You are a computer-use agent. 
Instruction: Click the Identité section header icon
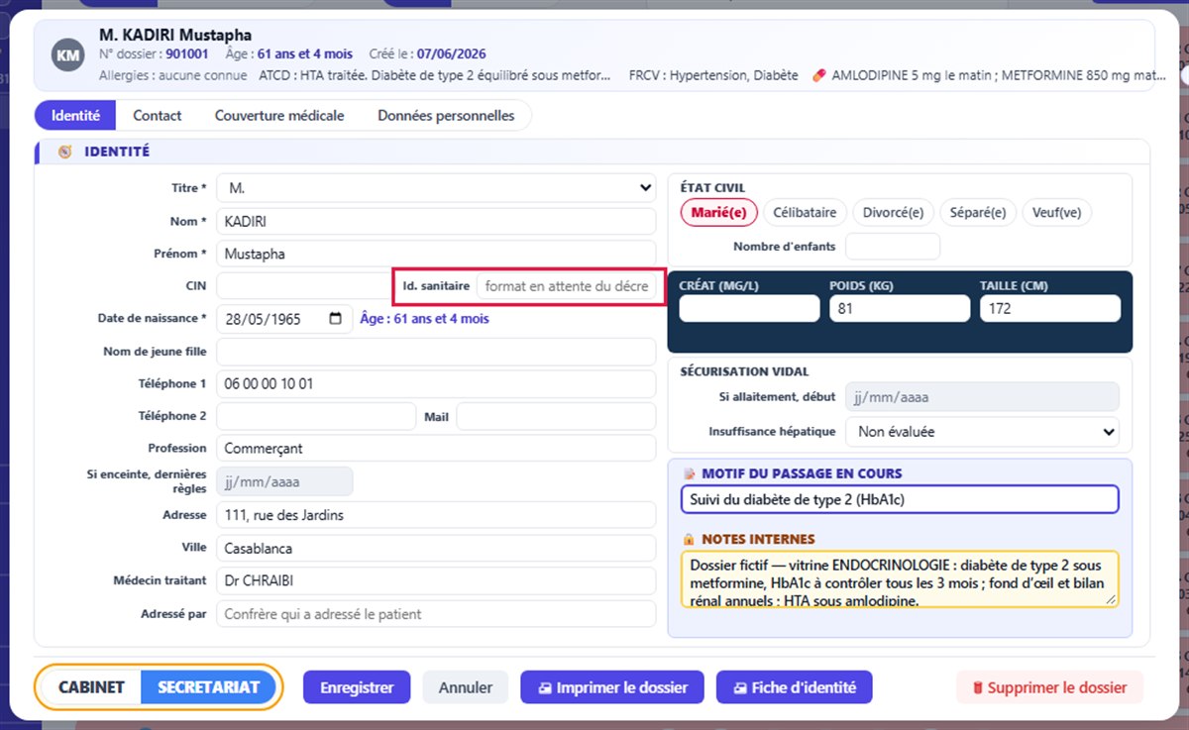click(x=65, y=153)
